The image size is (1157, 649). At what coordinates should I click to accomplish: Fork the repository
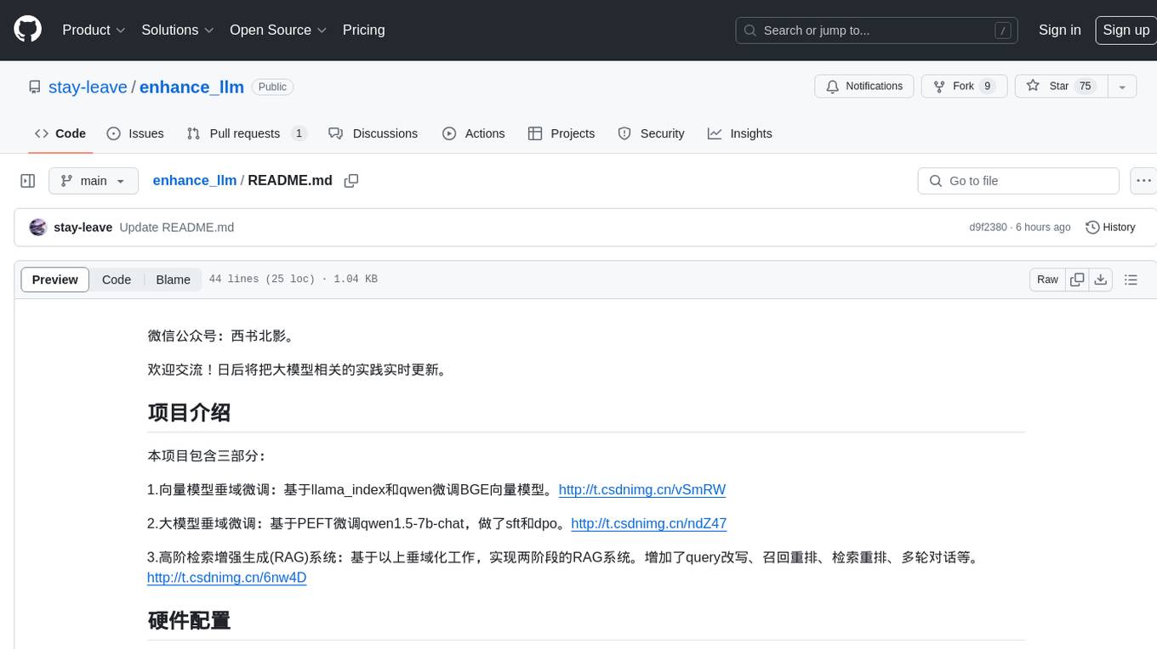click(964, 87)
